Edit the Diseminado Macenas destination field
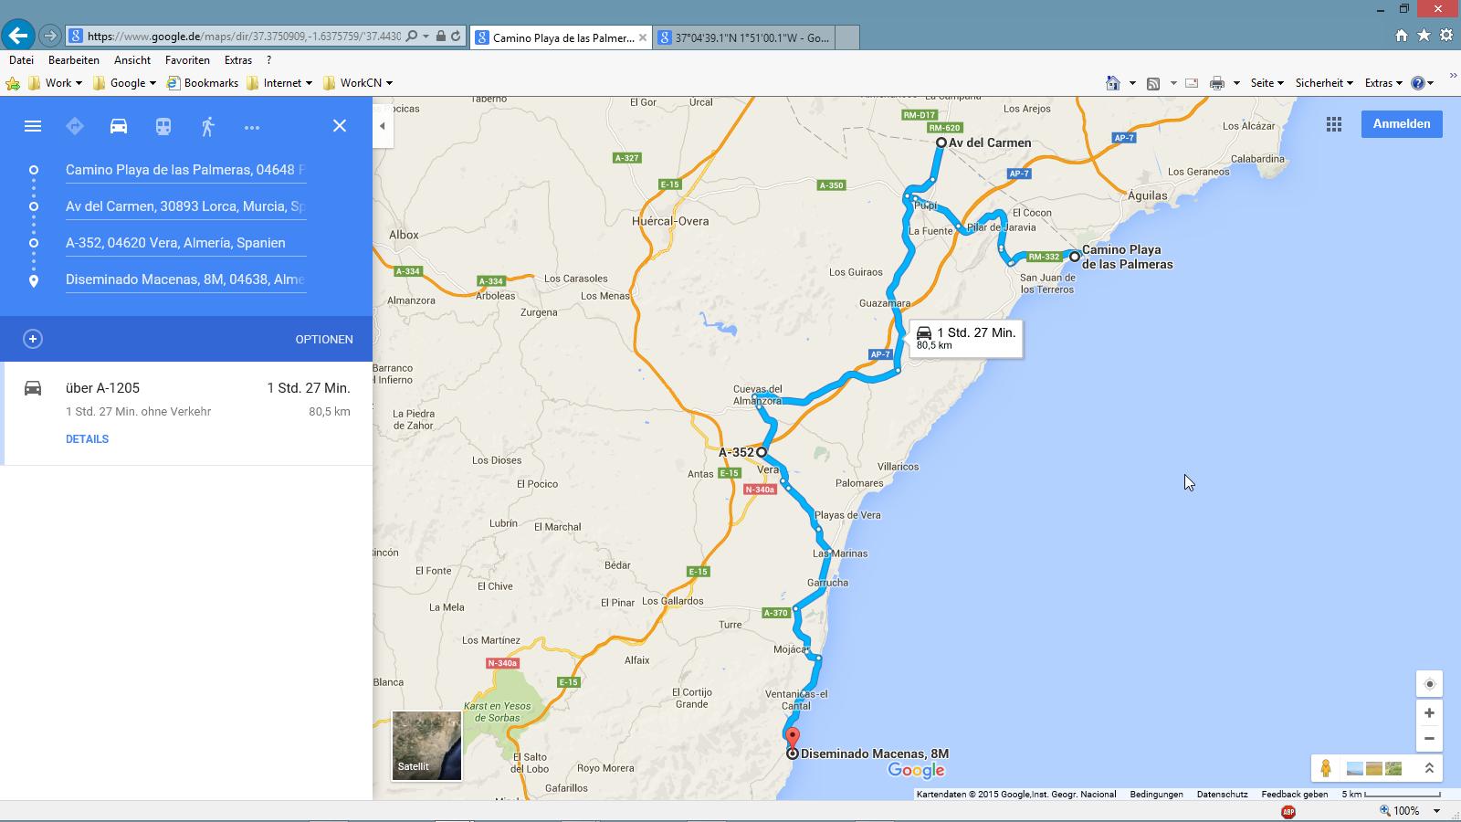Image resolution: width=1461 pixels, height=822 pixels. coord(185,279)
